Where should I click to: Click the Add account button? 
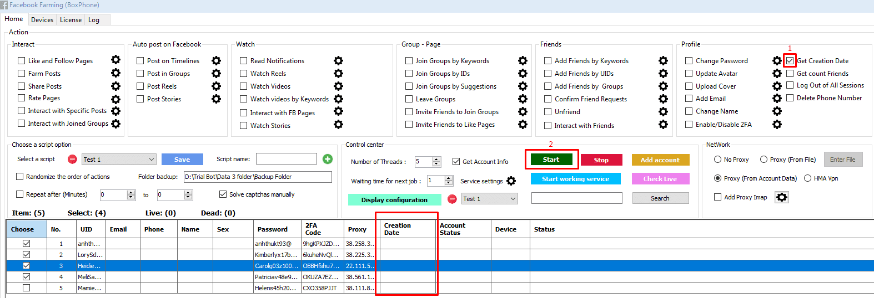[660, 160]
